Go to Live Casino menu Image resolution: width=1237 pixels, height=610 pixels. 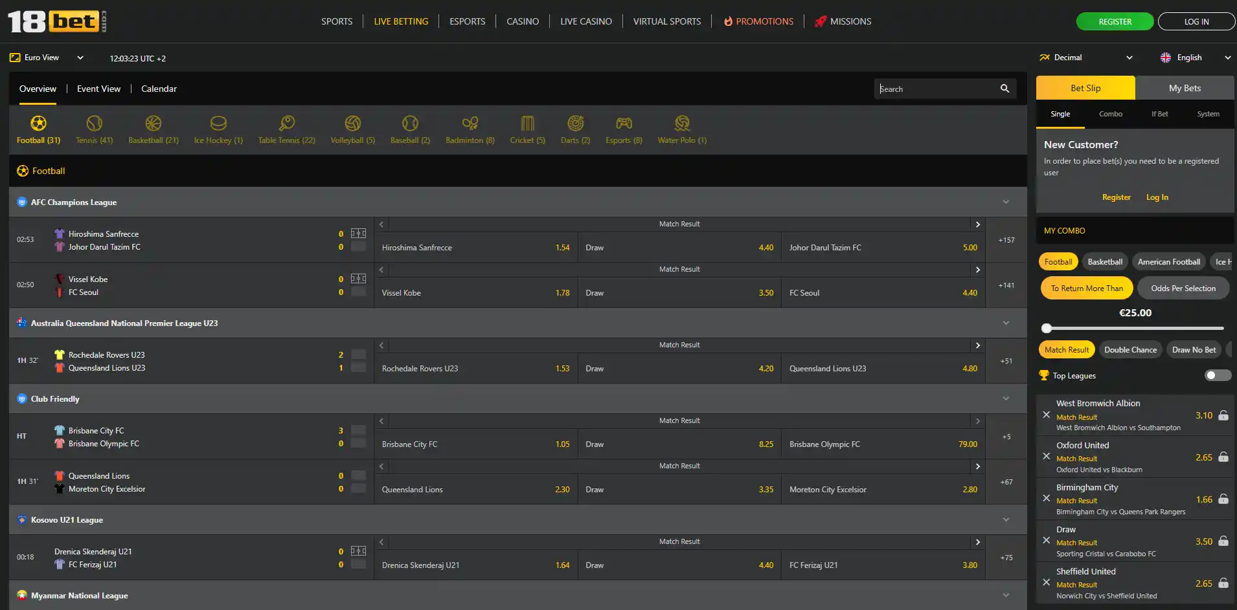click(586, 21)
